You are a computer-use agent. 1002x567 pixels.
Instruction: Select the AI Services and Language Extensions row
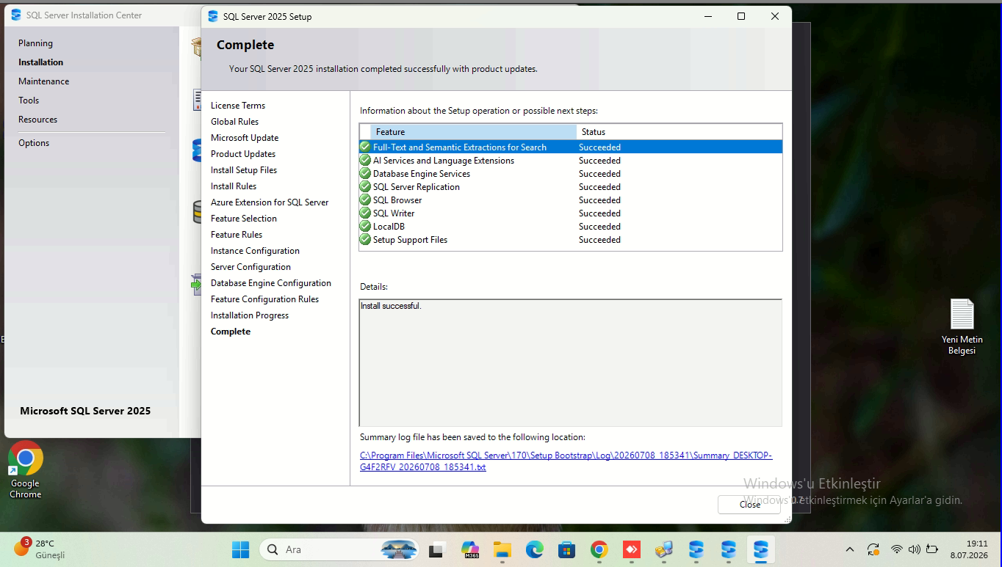(x=571, y=161)
